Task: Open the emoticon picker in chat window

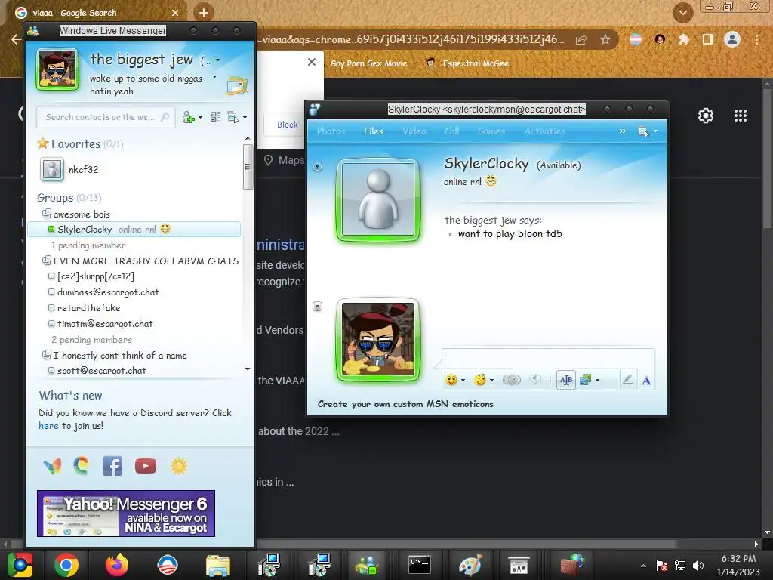Action: pos(451,380)
